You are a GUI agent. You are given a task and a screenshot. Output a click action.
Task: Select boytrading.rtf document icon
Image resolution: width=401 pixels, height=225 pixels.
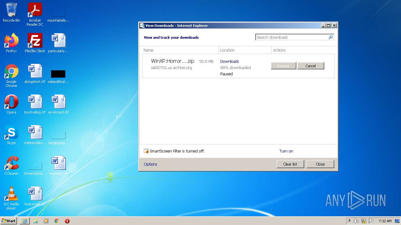click(35, 104)
